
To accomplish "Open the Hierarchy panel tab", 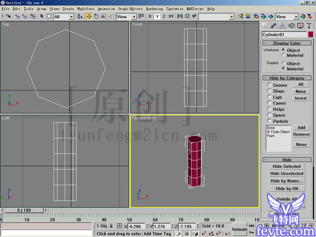I will tap(282, 26).
